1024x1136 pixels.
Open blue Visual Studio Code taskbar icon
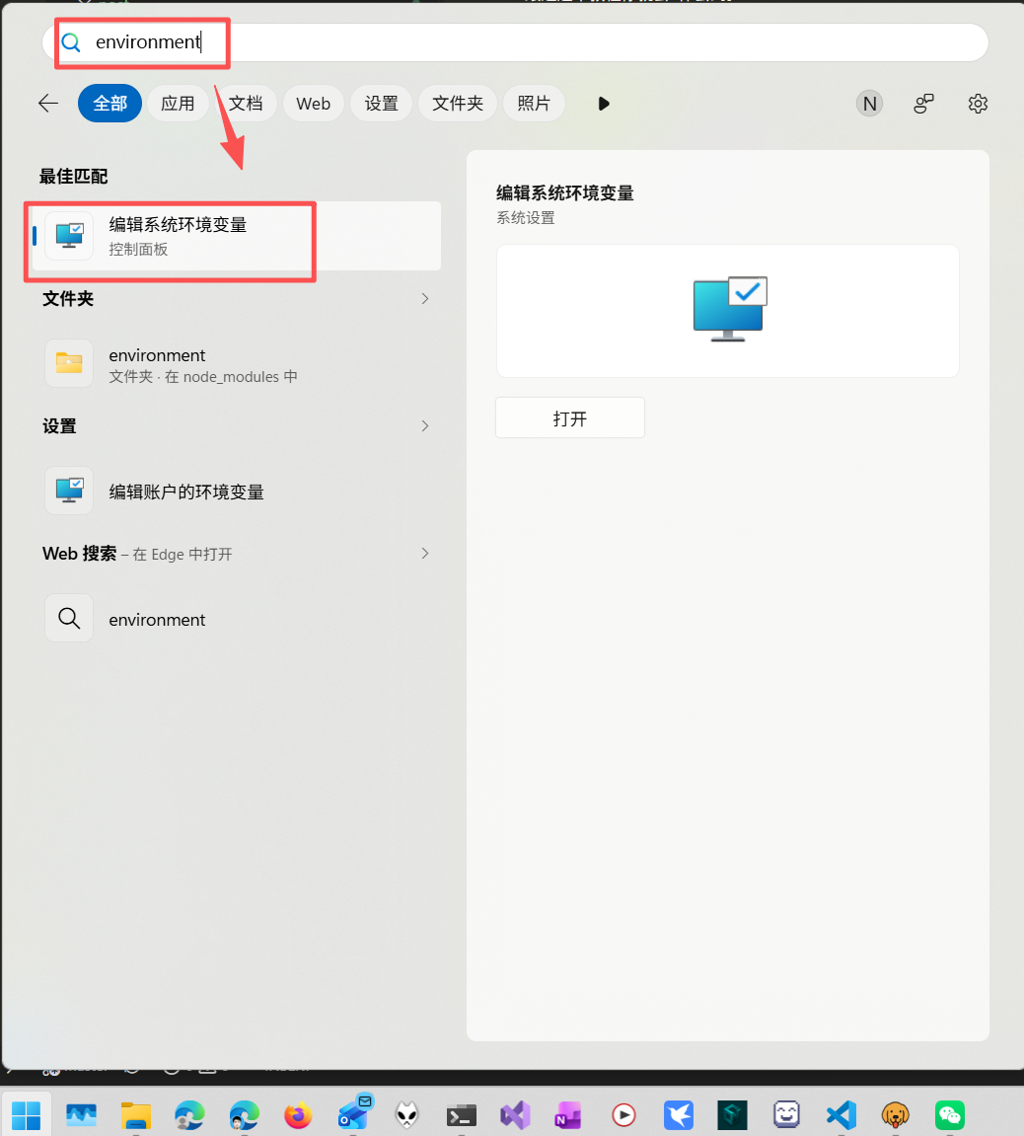pos(841,1115)
